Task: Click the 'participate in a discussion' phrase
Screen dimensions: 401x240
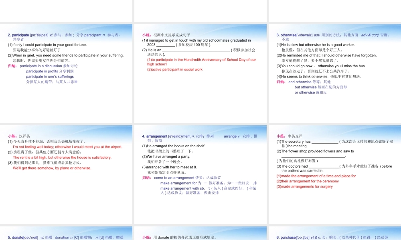Action: pyautogui.click(x=41, y=66)
